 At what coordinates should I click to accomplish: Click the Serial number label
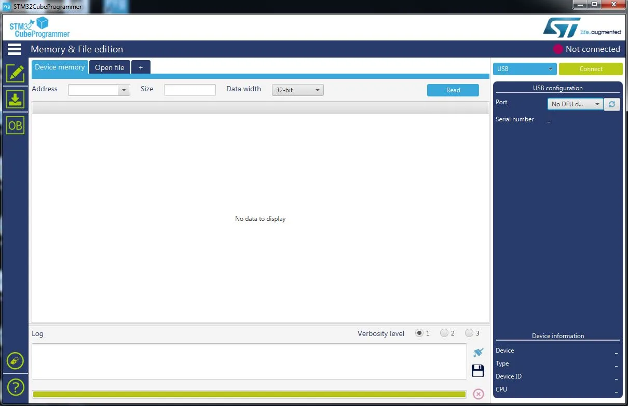click(x=515, y=119)
